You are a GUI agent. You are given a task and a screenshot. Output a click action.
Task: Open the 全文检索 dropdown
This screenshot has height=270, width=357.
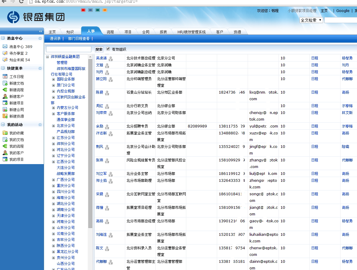click(x=311, y=20)
